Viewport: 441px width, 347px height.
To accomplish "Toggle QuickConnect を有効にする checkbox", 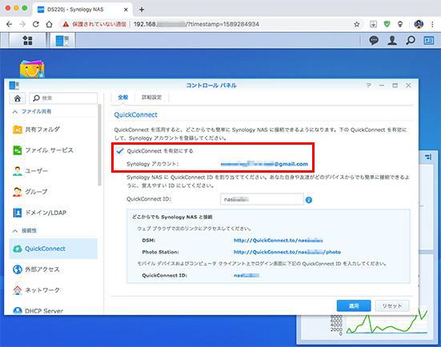I will 120,151.
